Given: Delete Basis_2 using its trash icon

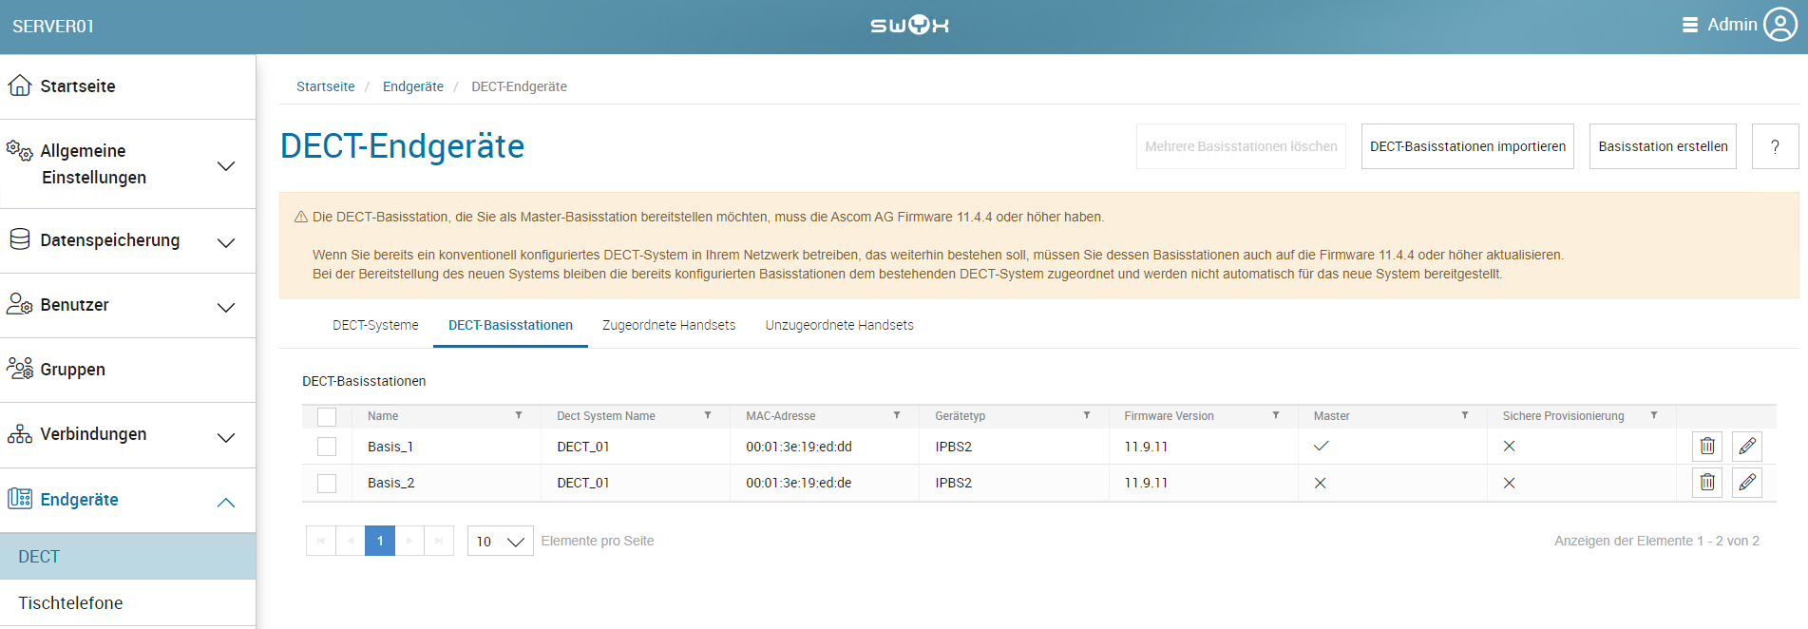Looking at the screenshot, I should (x=1706, y=483).
